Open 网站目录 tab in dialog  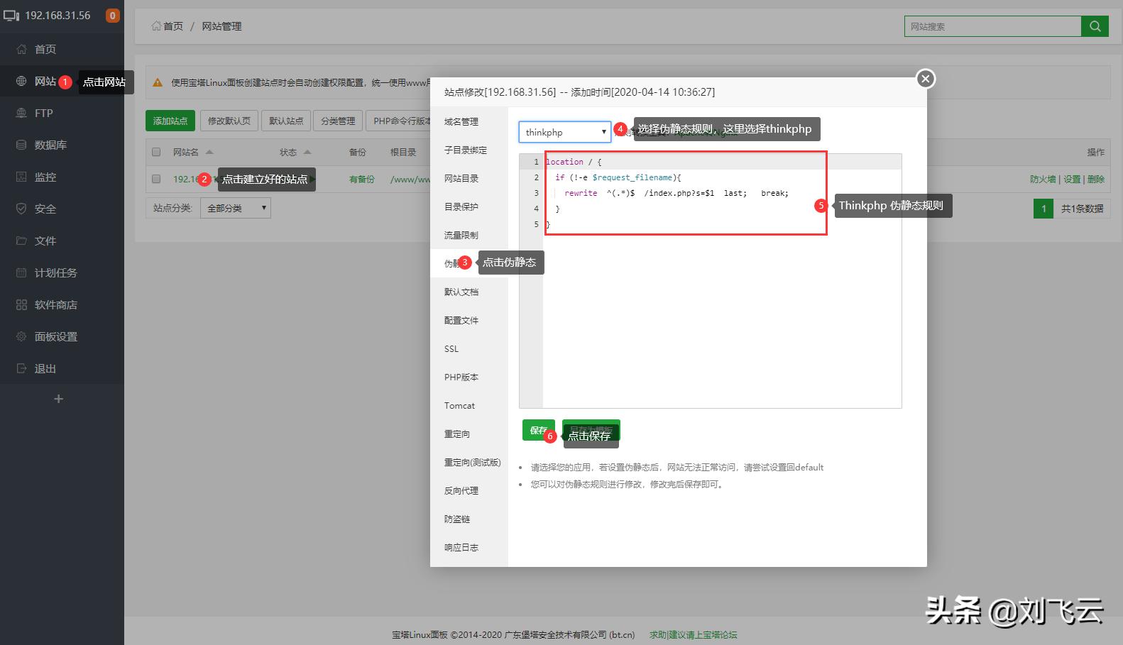point(461,178)
